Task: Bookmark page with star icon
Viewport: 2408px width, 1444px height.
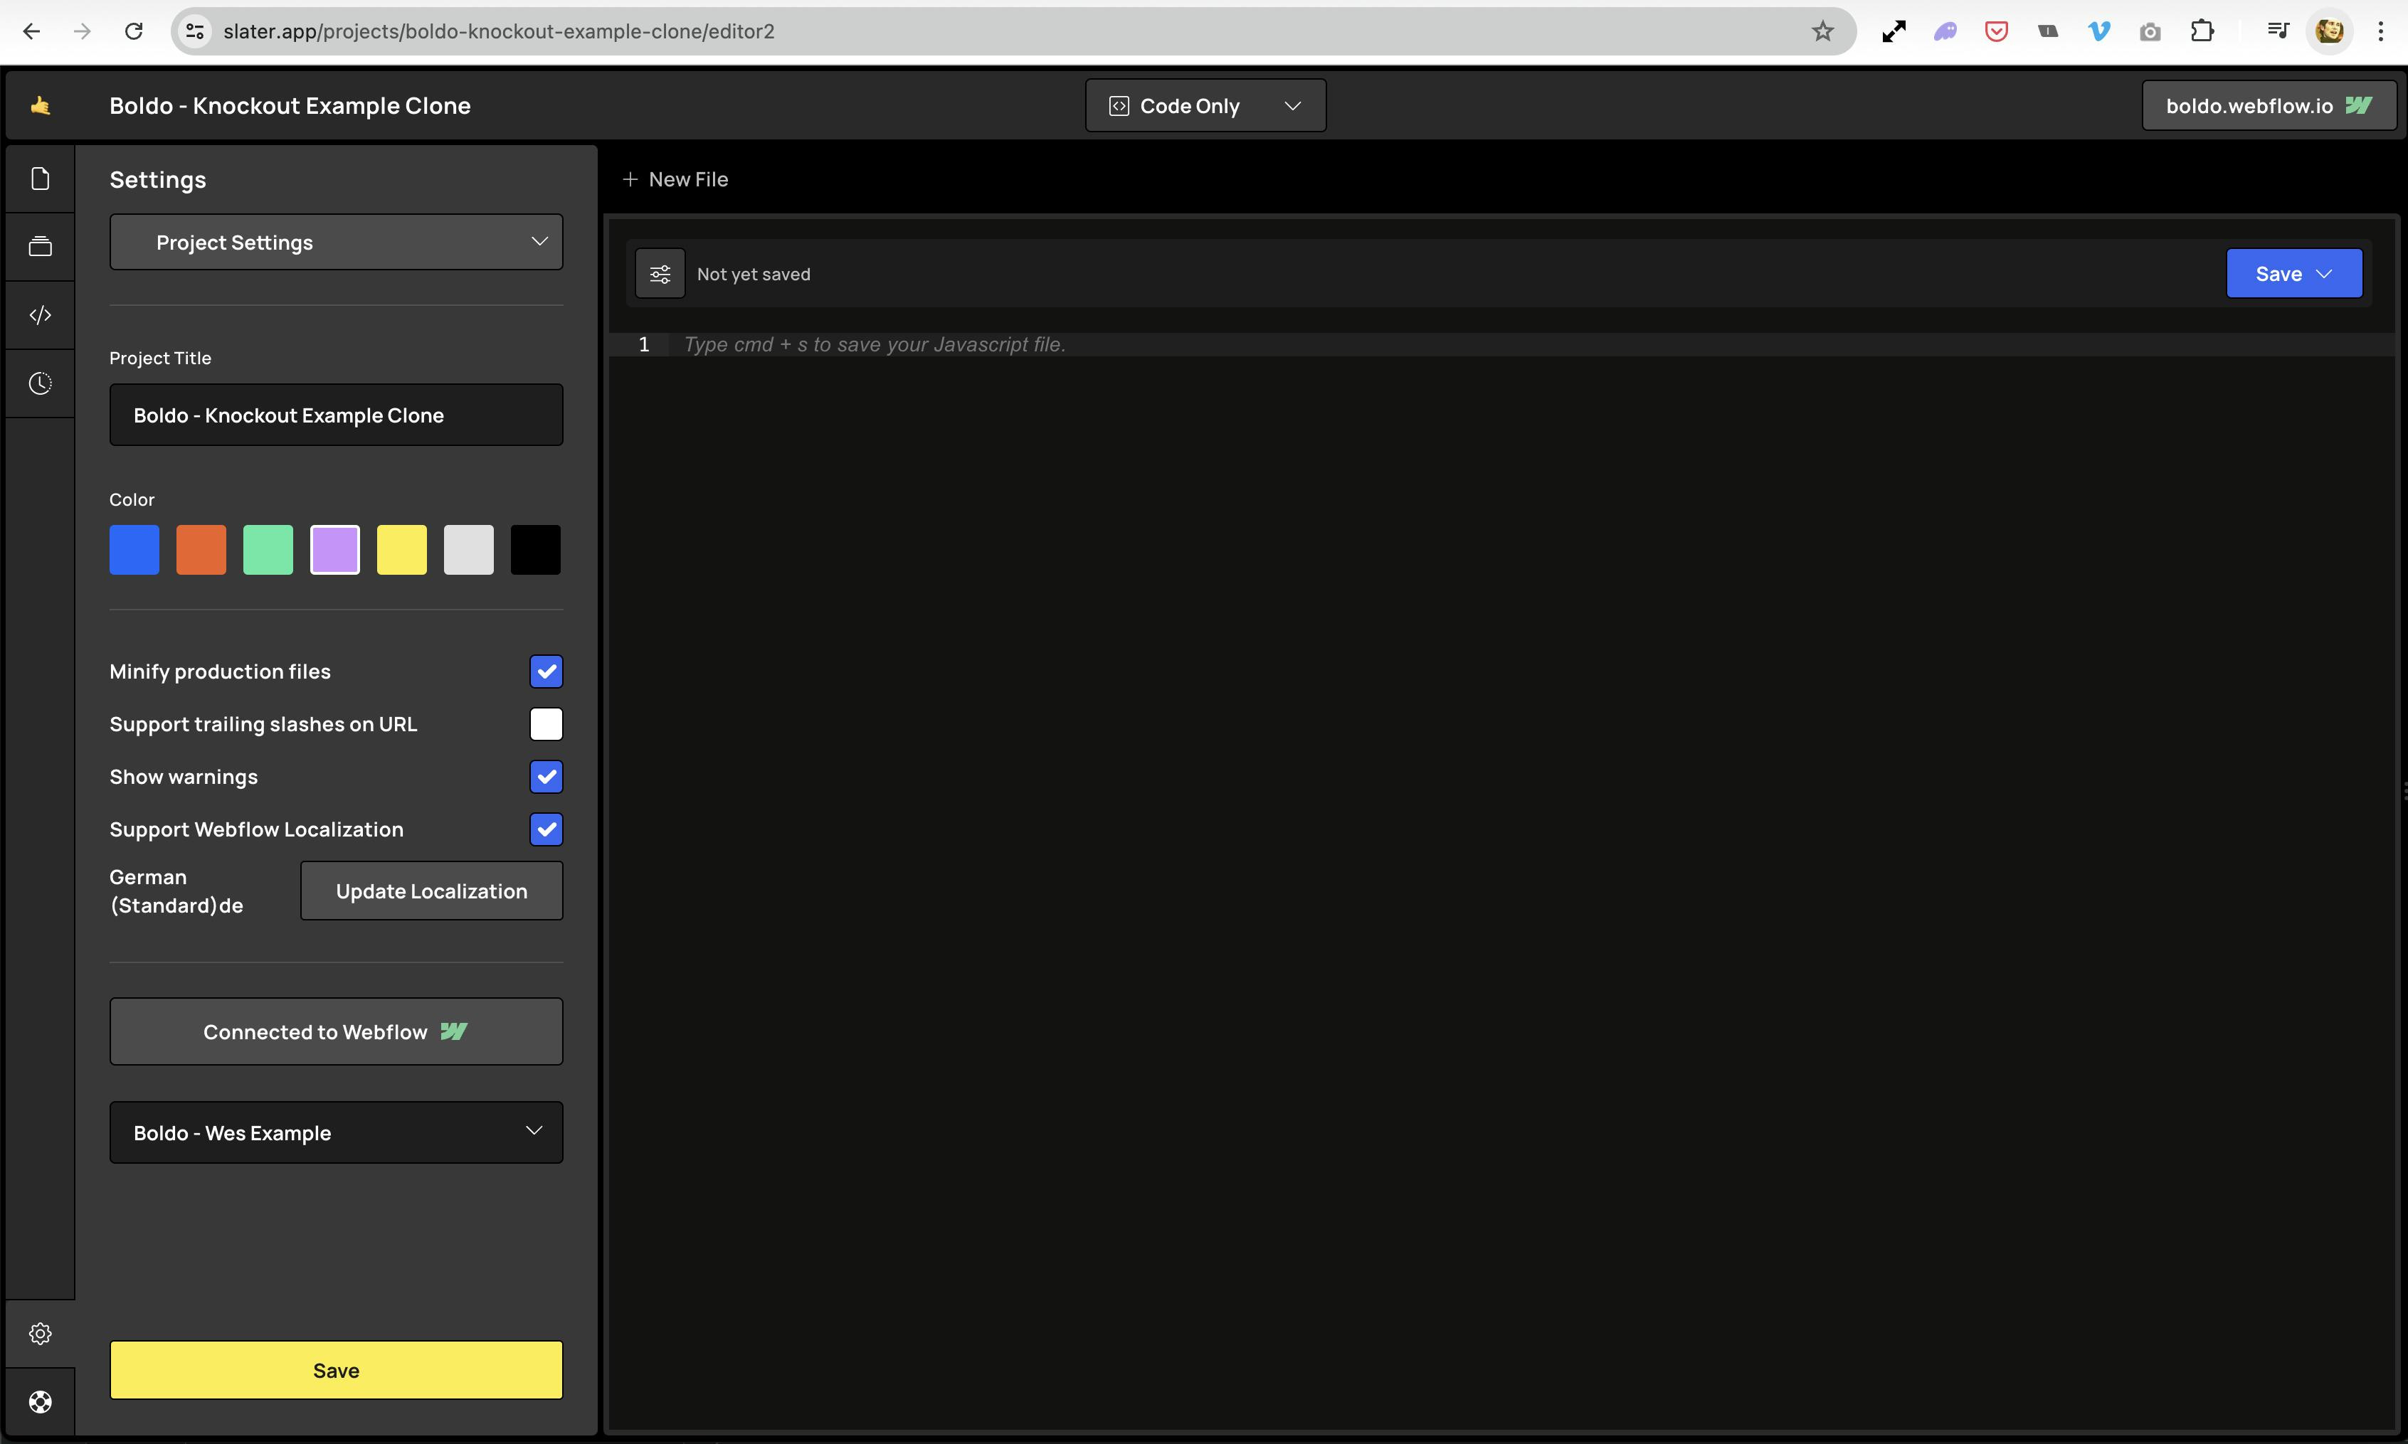Action: point(1822,31)
